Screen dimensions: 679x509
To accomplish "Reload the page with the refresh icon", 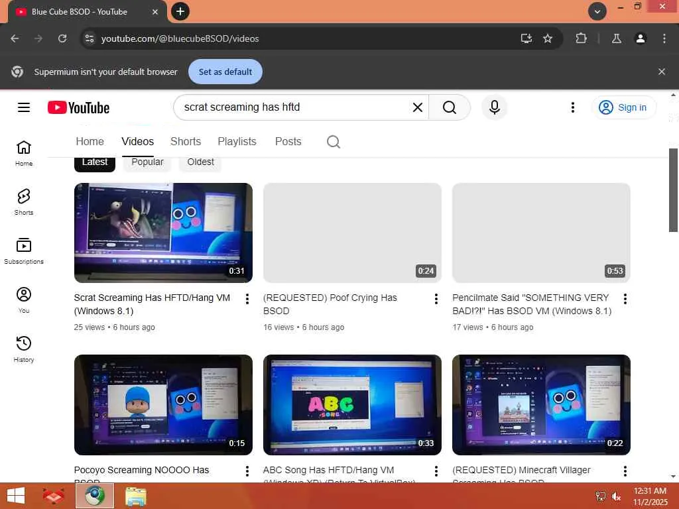I will [62, 39].
